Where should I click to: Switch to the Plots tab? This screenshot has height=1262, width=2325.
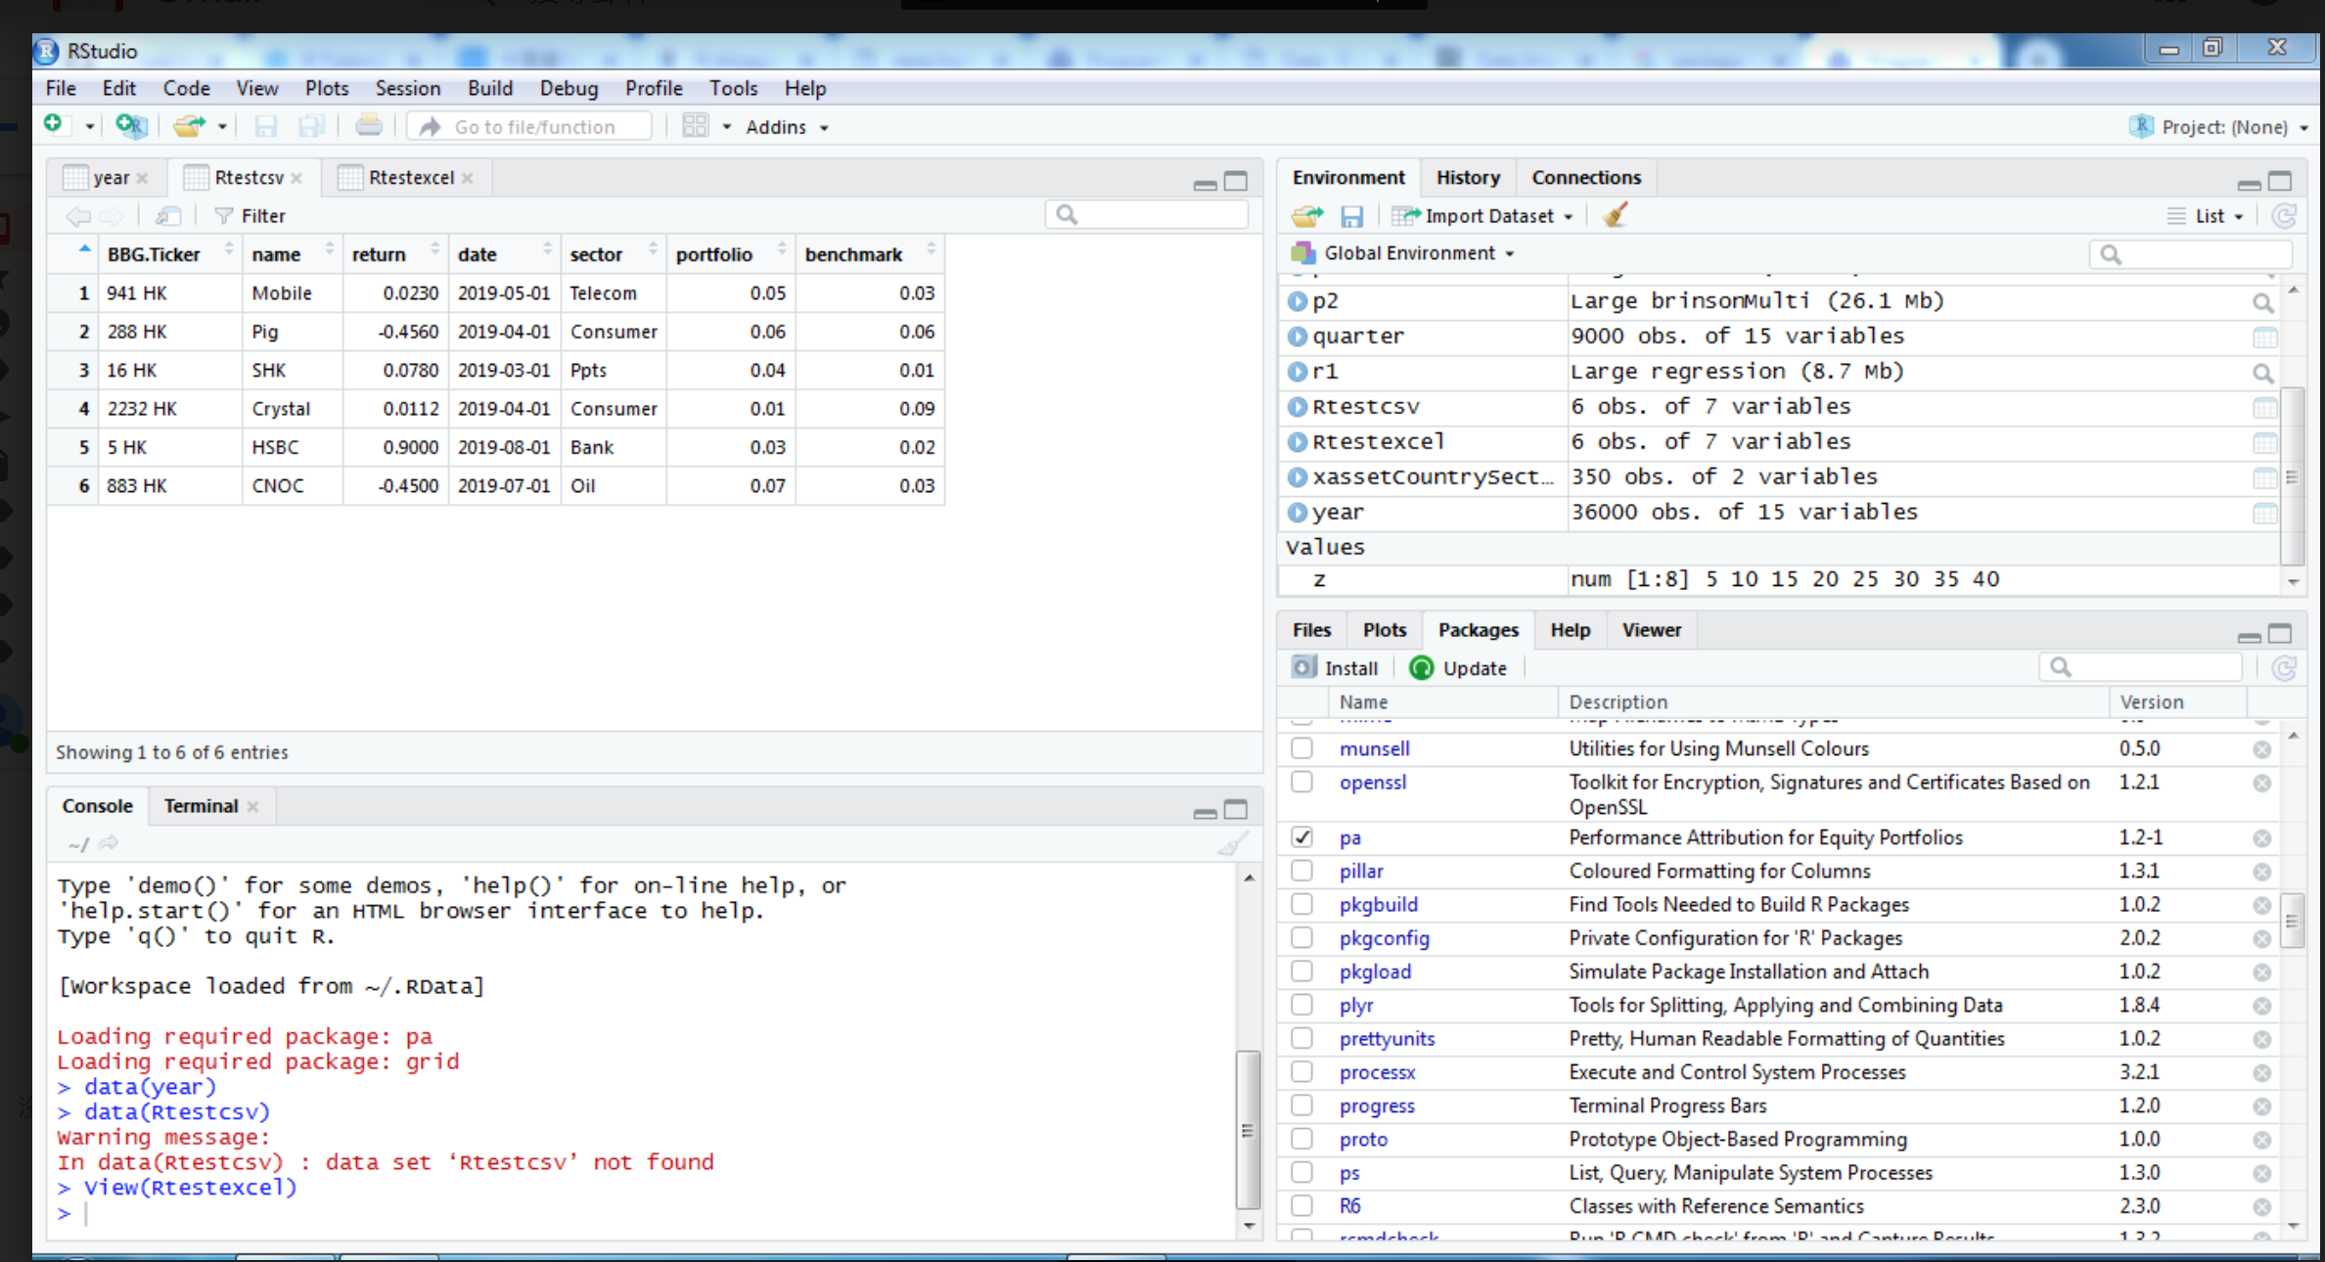point(1384,630)
